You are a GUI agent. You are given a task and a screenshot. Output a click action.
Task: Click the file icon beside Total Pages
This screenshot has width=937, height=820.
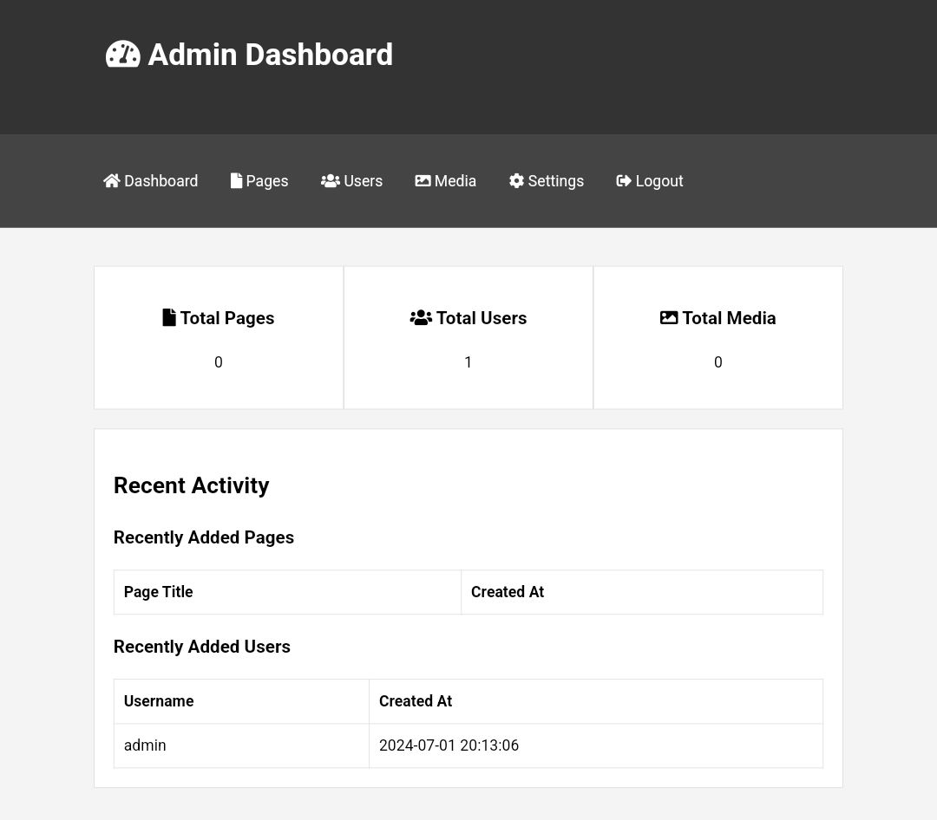(x=169, y=317)
